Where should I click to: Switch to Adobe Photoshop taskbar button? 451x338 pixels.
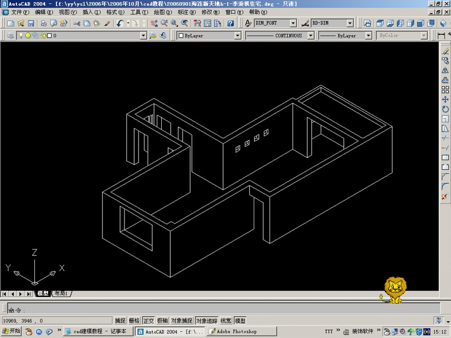(242, 331)
